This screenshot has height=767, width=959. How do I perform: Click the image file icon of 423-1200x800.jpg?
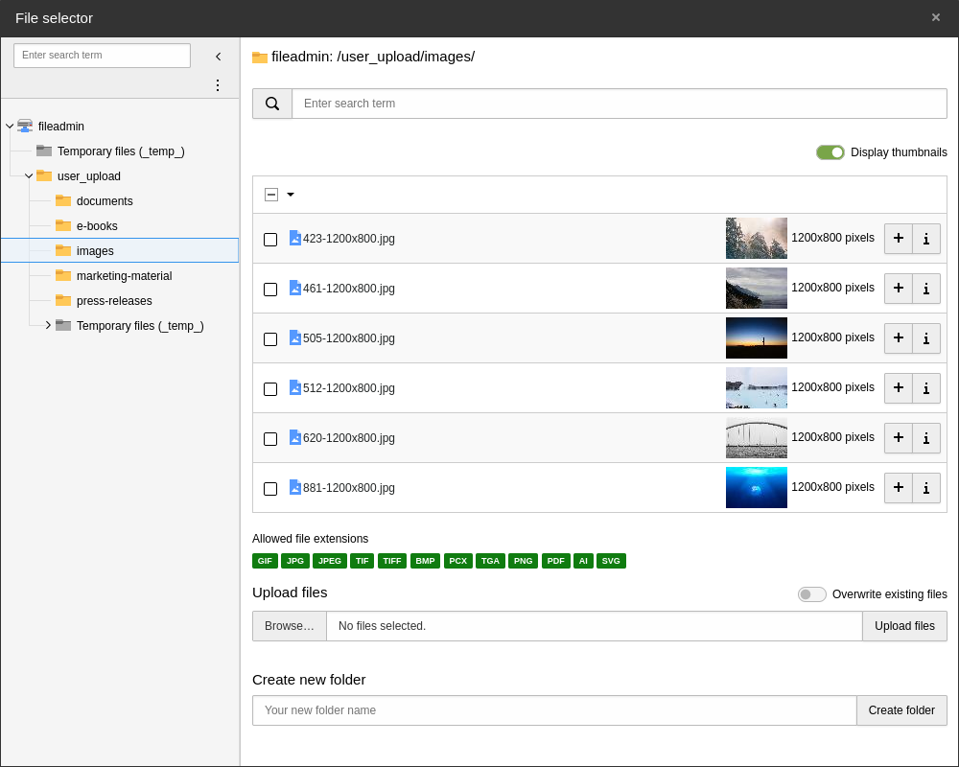pyautogui.click(x=294, y=238)
